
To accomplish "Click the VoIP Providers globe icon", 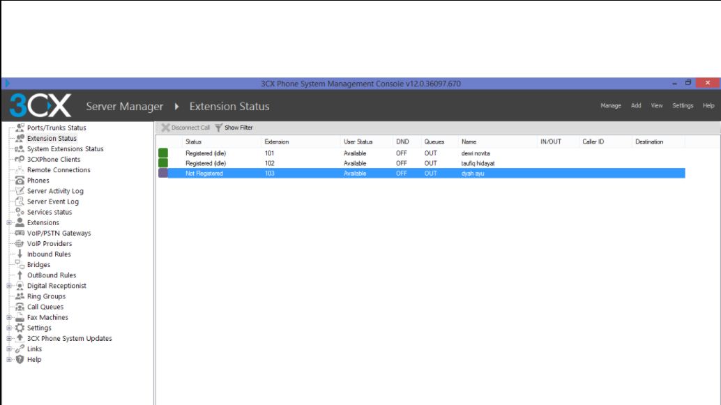I will click(20, 244).
